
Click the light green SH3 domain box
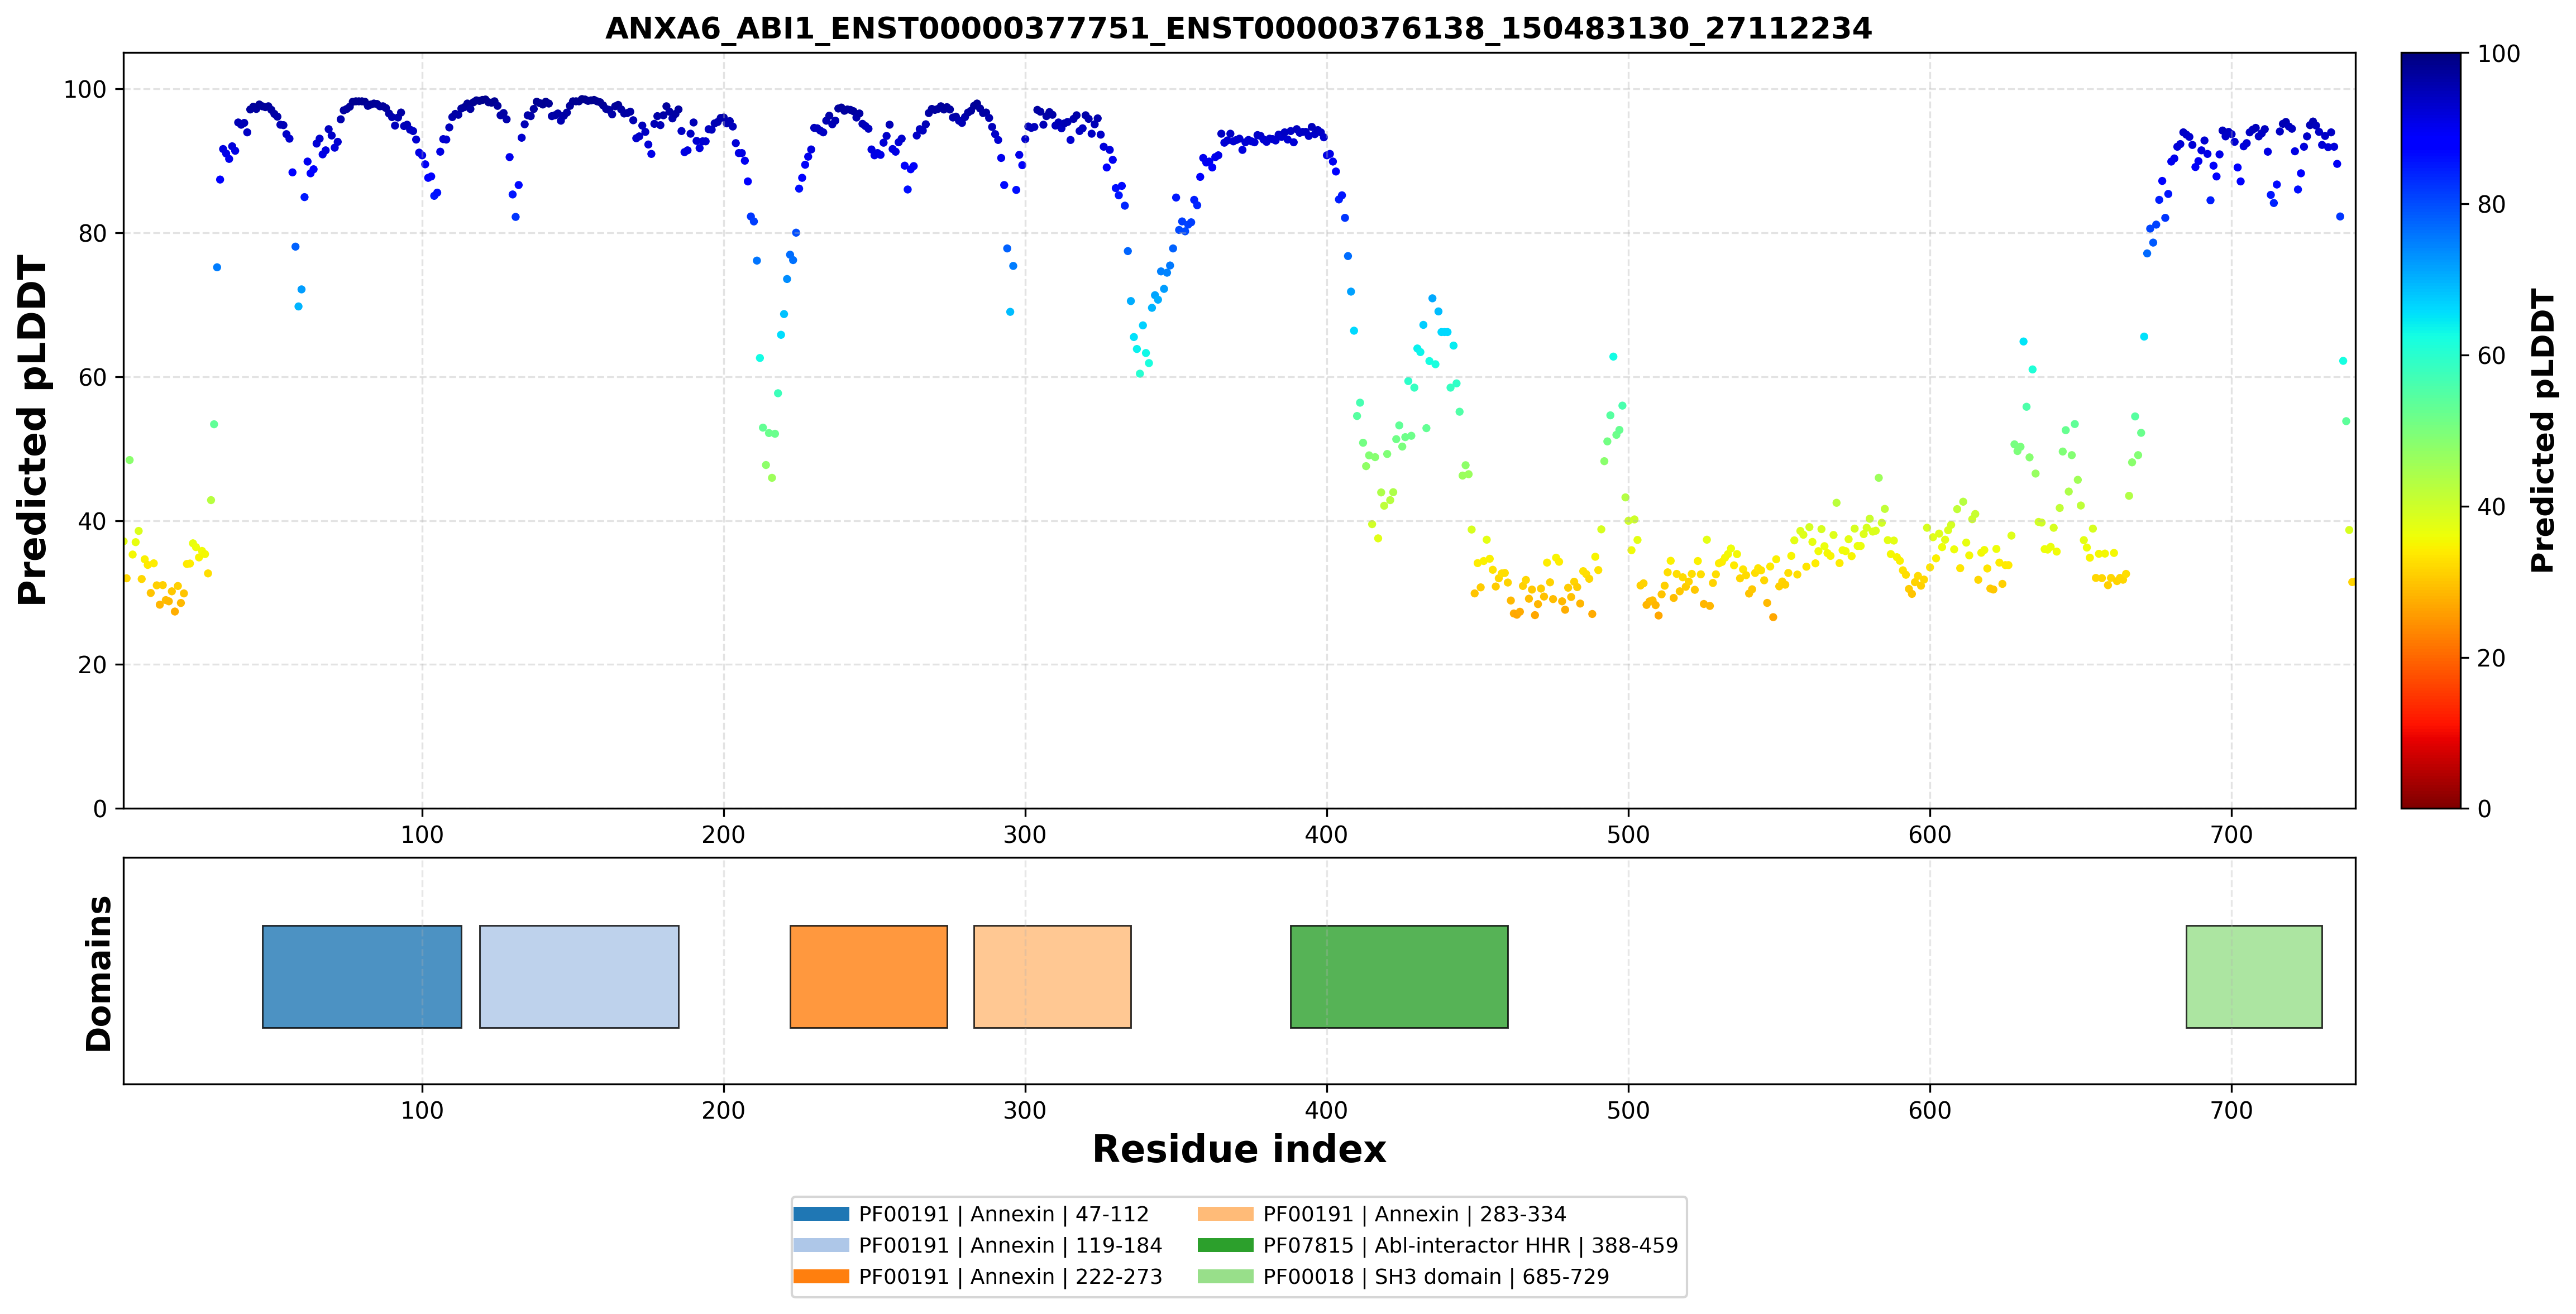coord(2254,976)
